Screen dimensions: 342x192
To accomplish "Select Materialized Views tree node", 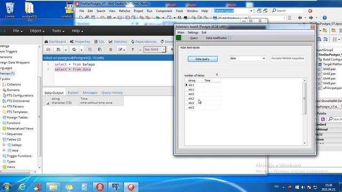I will point(20,129).
